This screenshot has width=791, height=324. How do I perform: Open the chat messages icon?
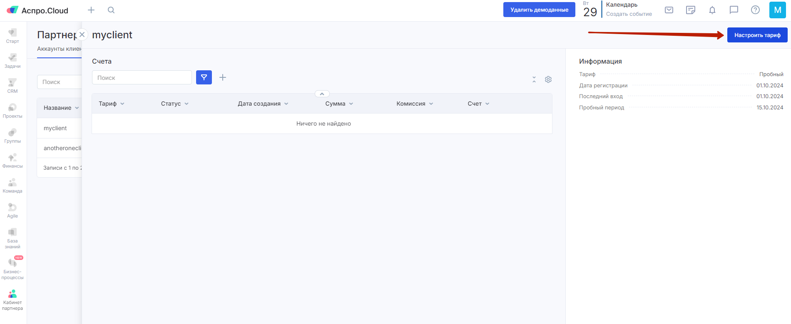pos(734,10)
